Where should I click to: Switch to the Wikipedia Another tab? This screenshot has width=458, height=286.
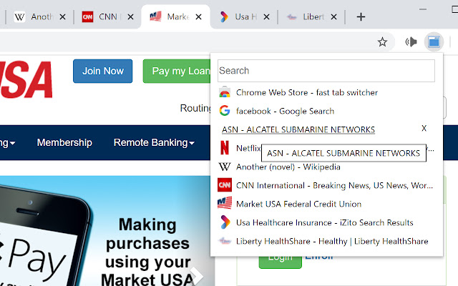(x=39, y=17)
